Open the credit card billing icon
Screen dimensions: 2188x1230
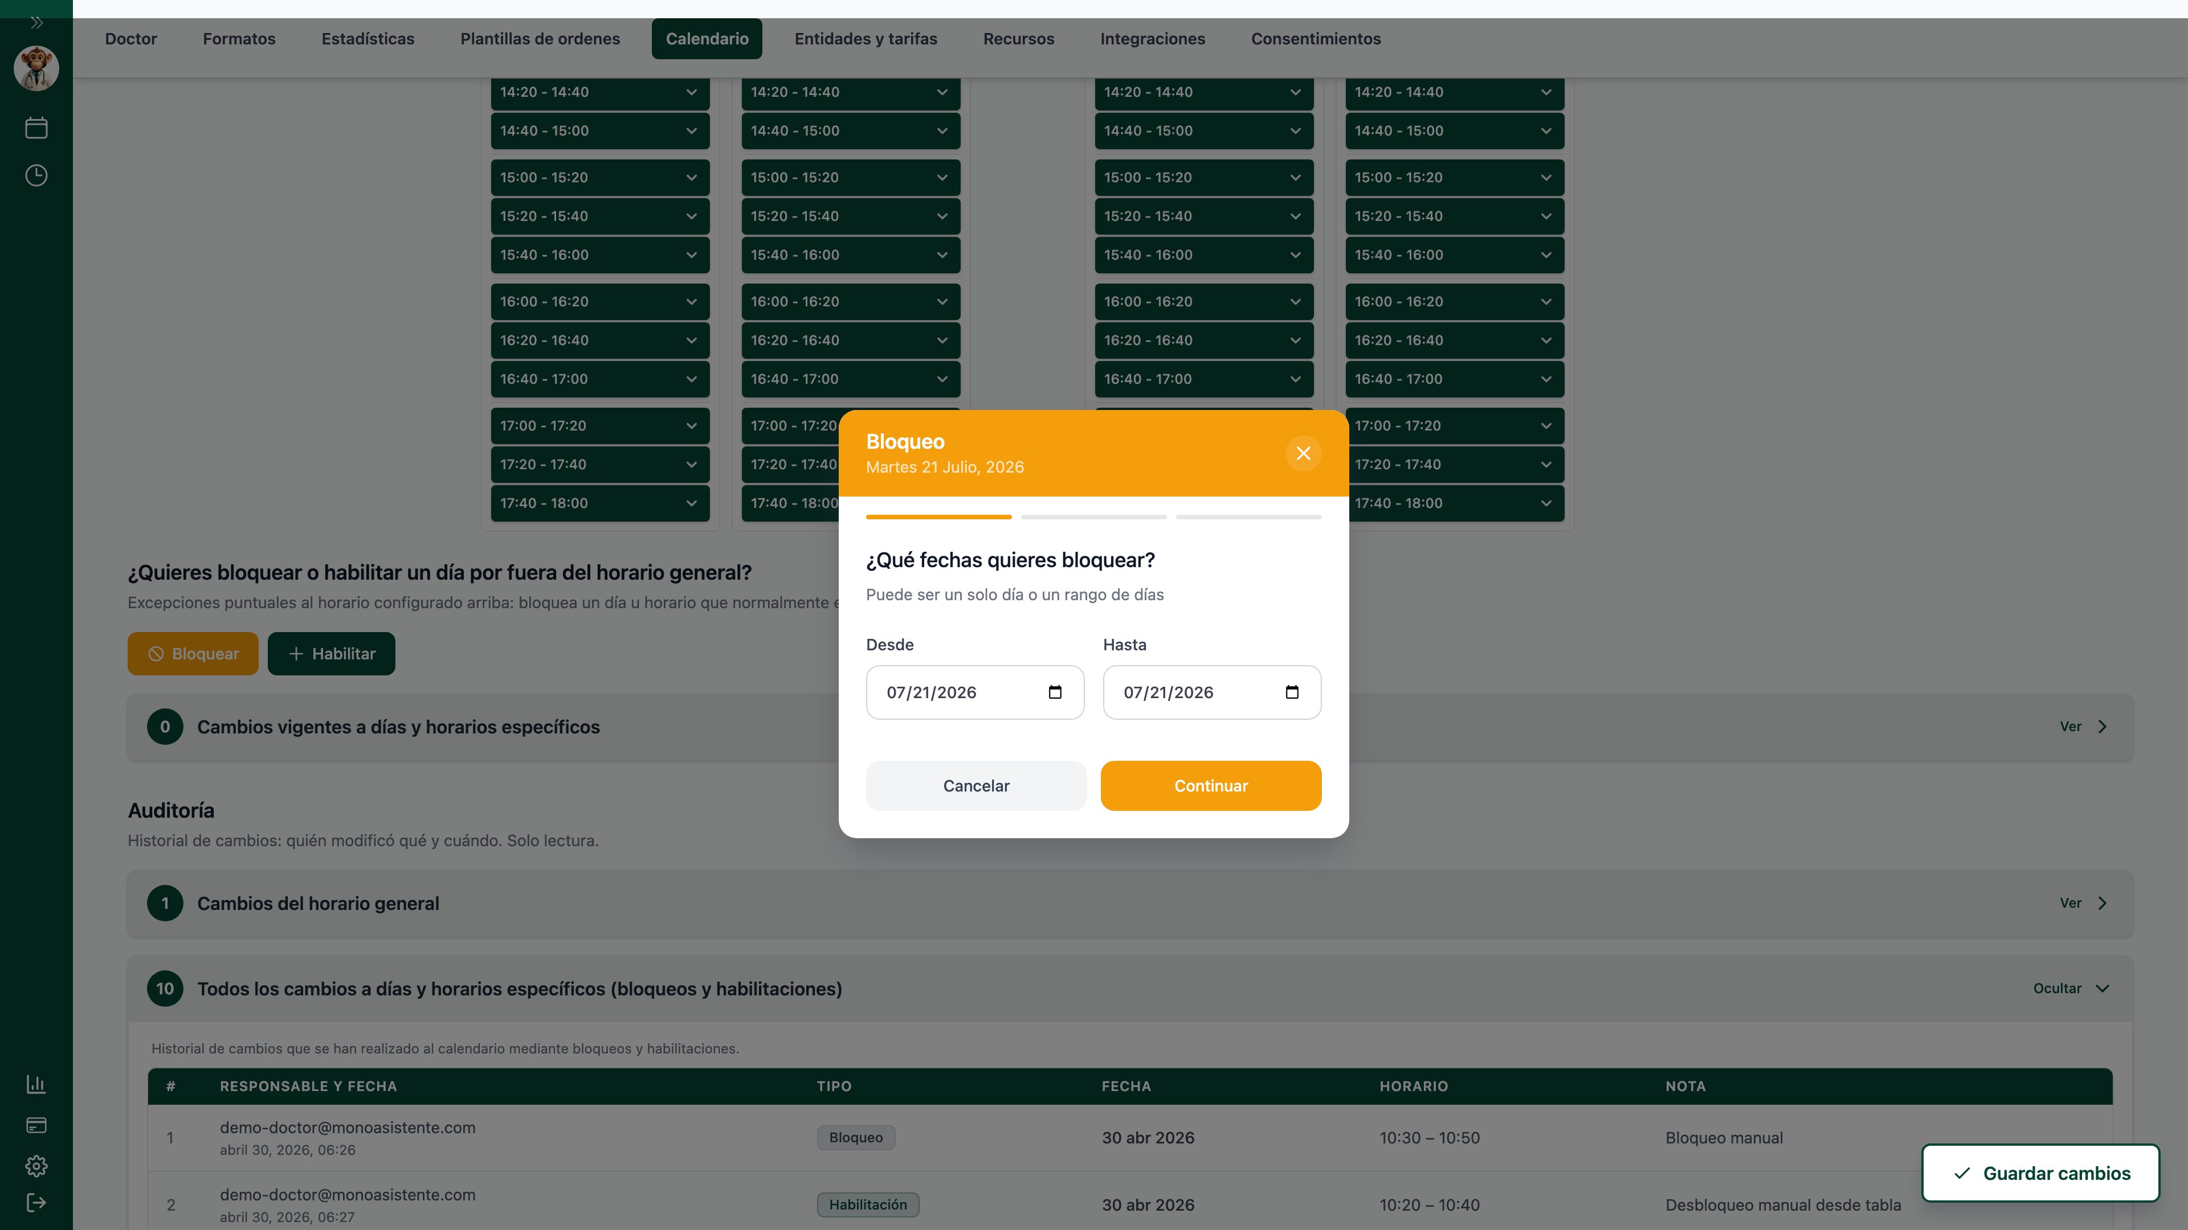click(x=36, y=1125)
